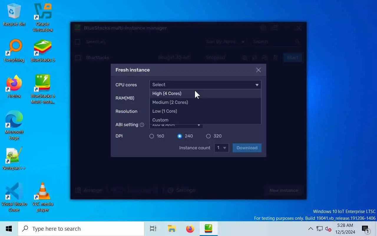This screenshot has width=377, height=236.
Task: Click the search magnifier icon in manager
Action: coord(297,42)
